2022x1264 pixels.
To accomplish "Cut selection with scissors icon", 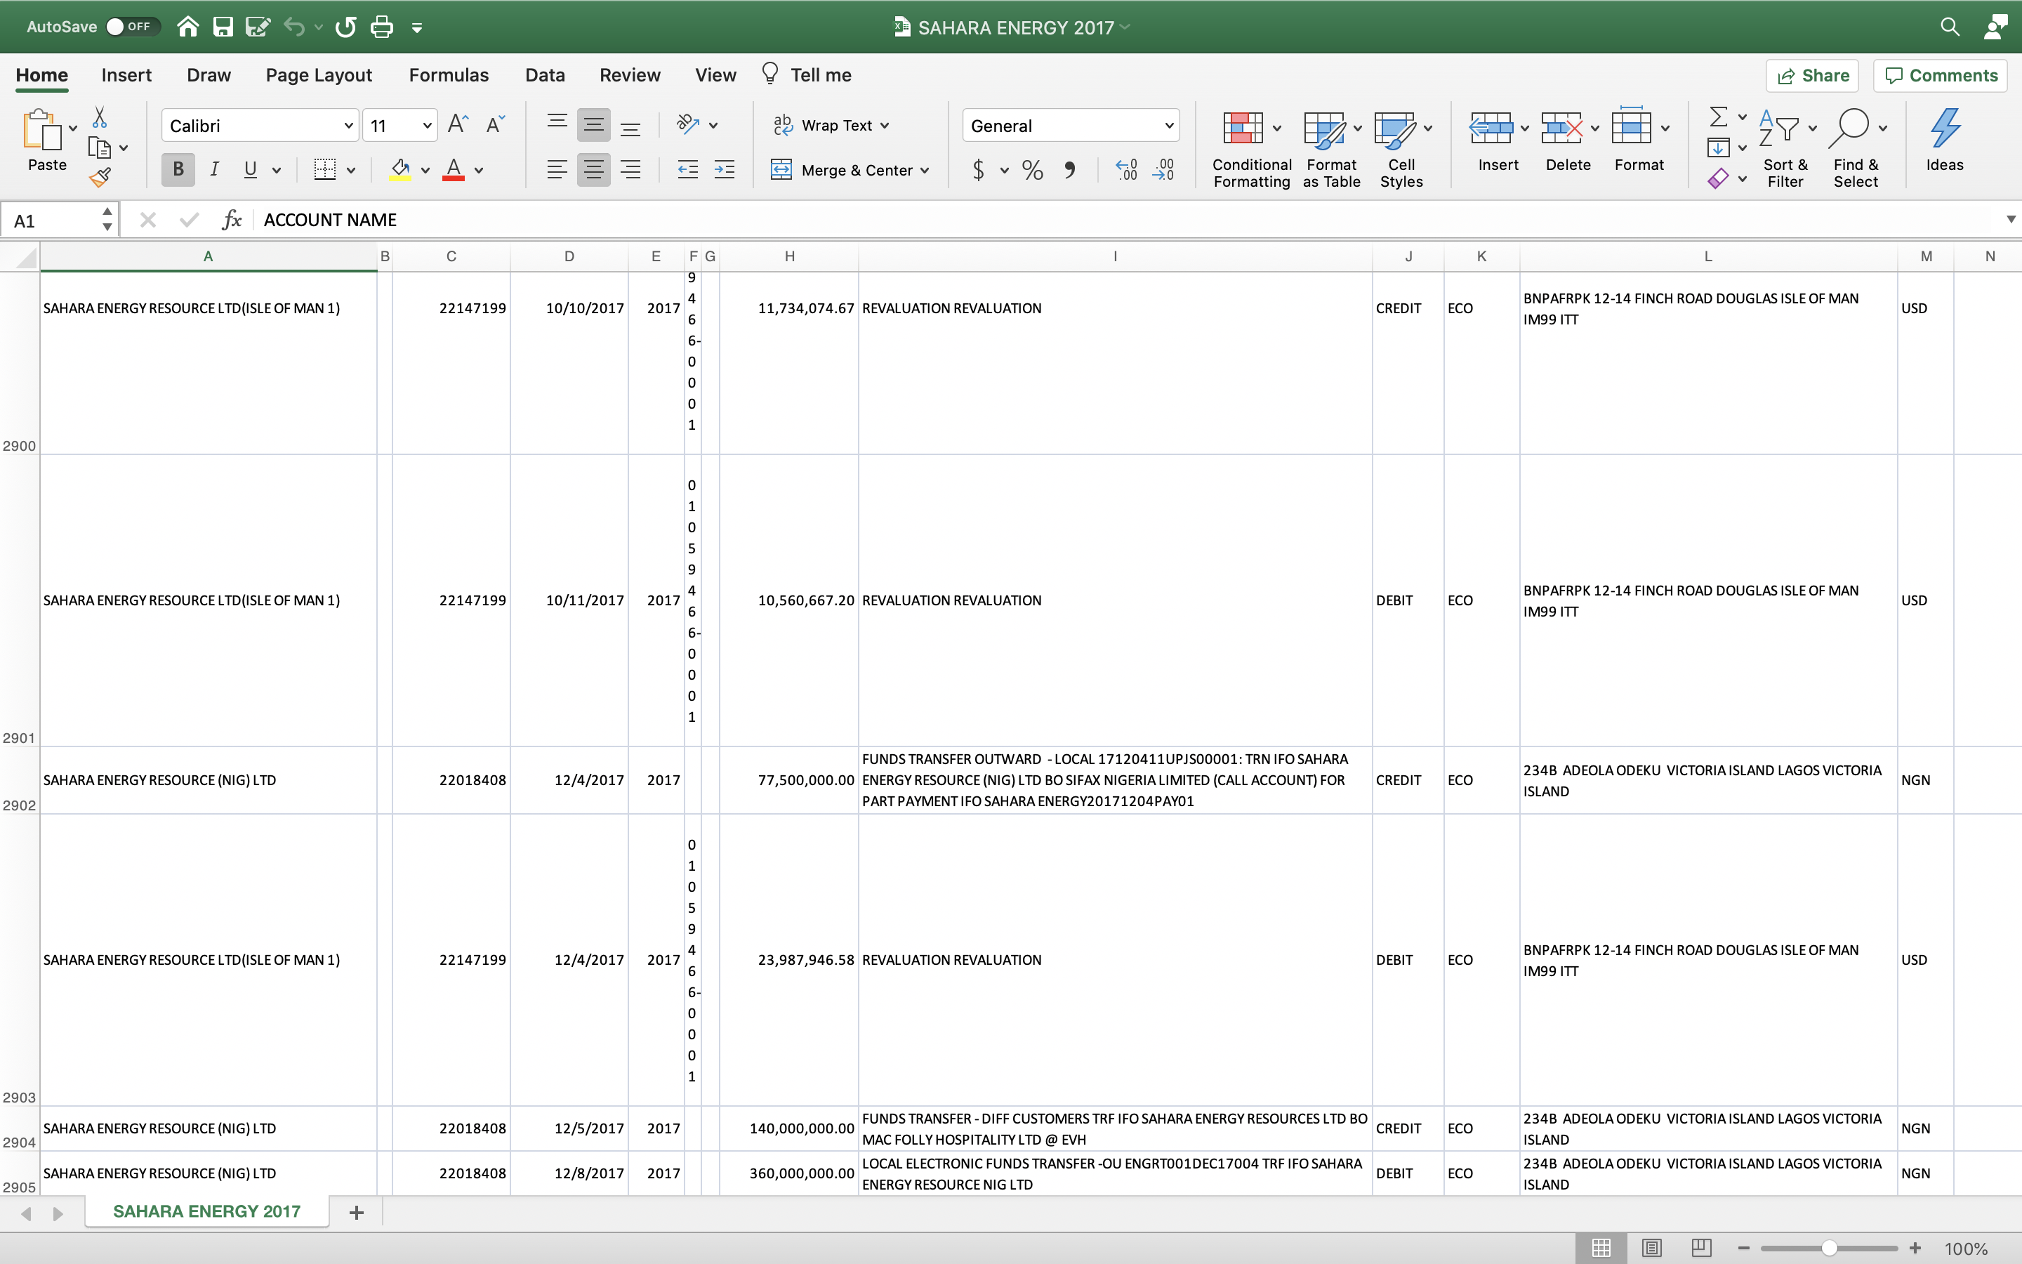I will (x=100, y=117).
